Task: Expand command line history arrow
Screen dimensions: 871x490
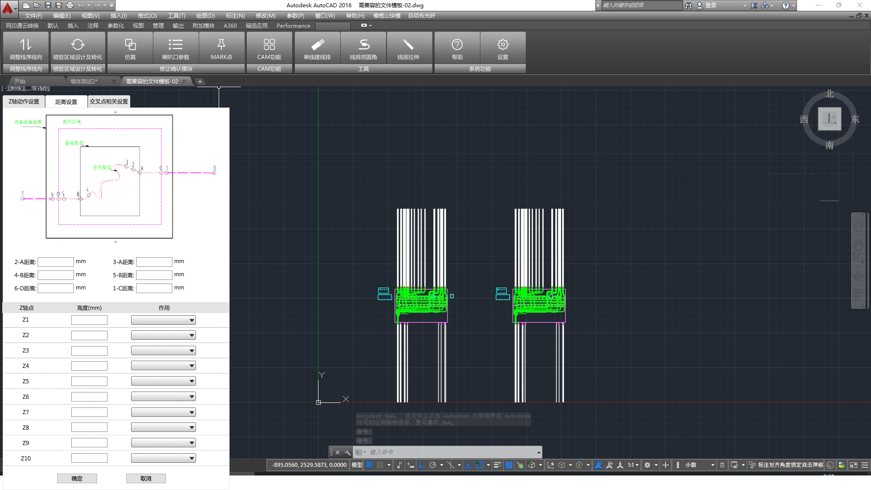Action: click(x=538, y=452)
